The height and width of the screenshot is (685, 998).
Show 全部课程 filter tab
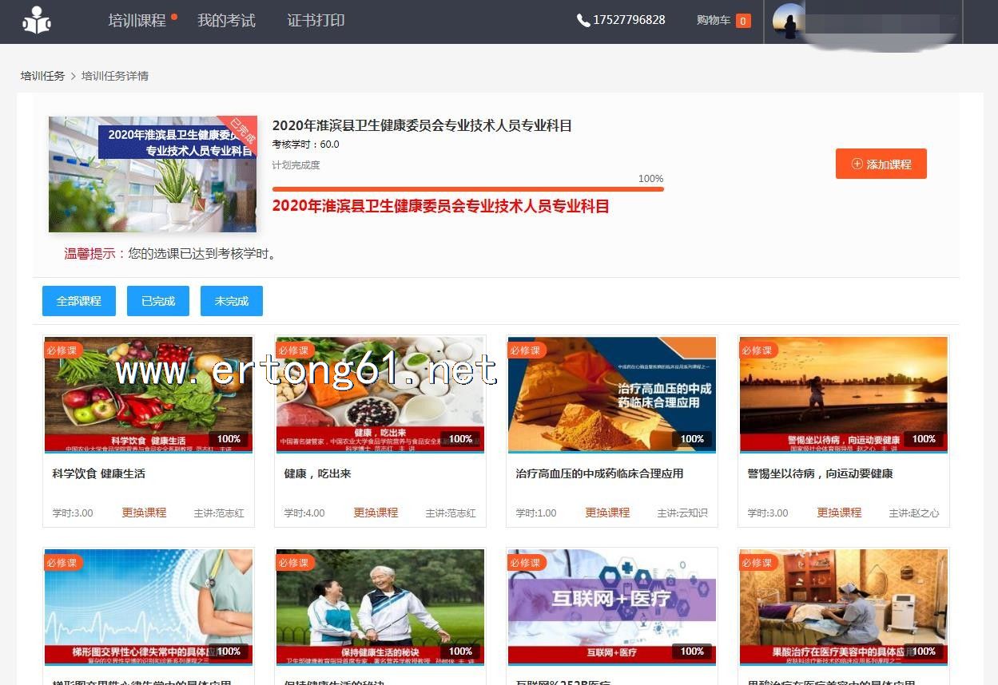79,301
